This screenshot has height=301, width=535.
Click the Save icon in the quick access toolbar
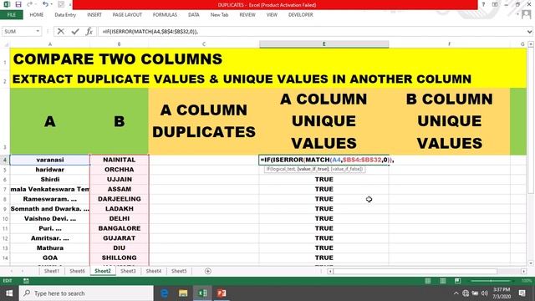click(18, 4)
